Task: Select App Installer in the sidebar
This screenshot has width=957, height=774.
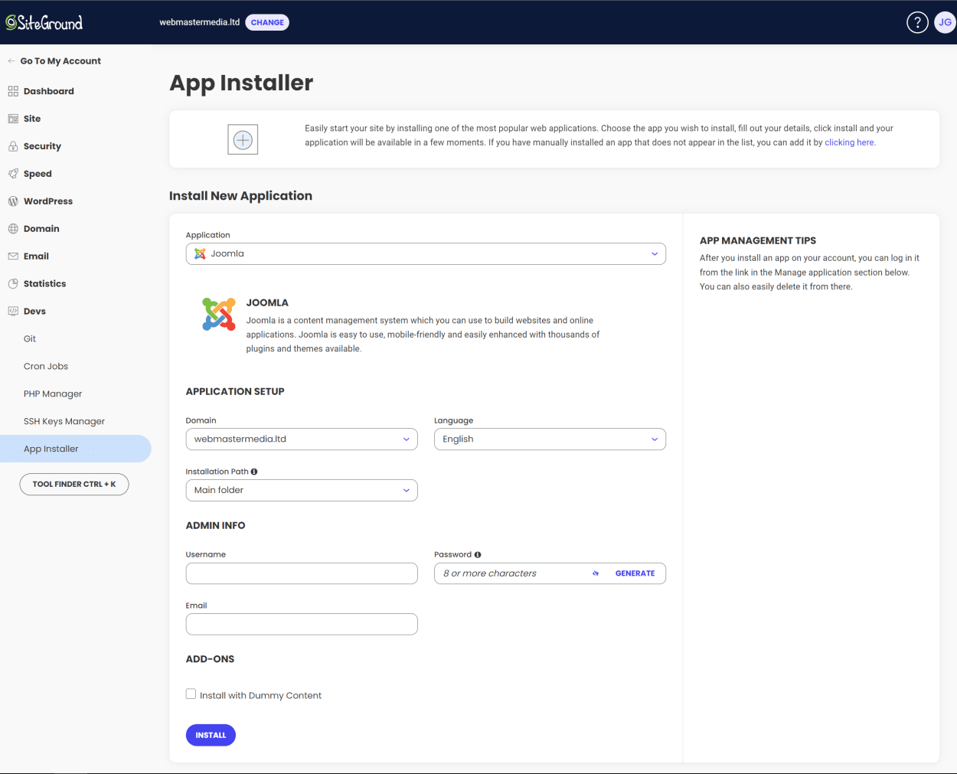Action: coord(75,449)
